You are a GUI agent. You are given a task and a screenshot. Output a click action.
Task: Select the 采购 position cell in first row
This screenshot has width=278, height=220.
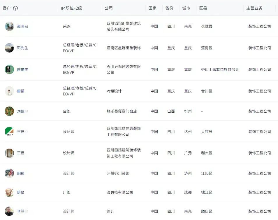pyautogui.click(x=67, y=26)
